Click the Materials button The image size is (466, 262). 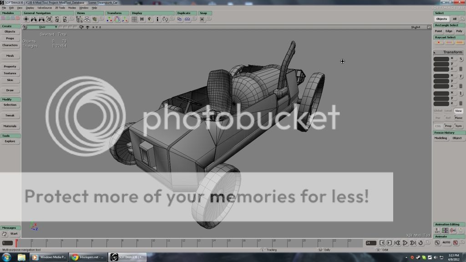(10, 126)
